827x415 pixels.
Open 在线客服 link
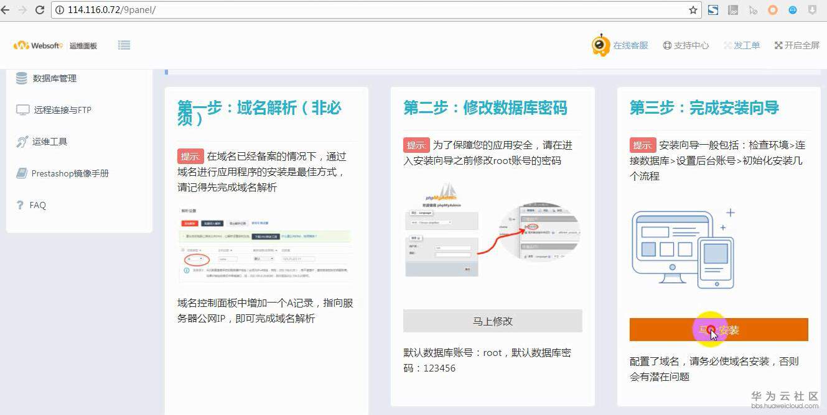tap(630, 45)
